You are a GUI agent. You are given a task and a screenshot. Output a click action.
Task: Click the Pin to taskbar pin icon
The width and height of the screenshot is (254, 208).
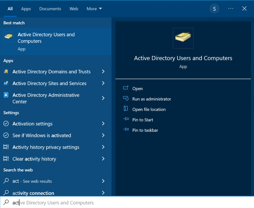pos(126,130)
